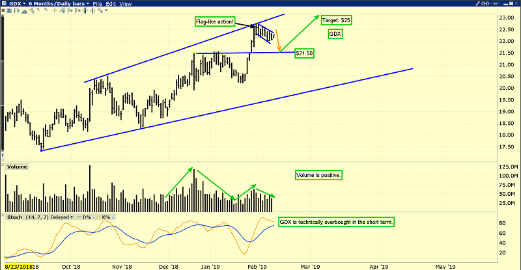
Task: Select the trendline drawing tool
Action: click(31, 10)
